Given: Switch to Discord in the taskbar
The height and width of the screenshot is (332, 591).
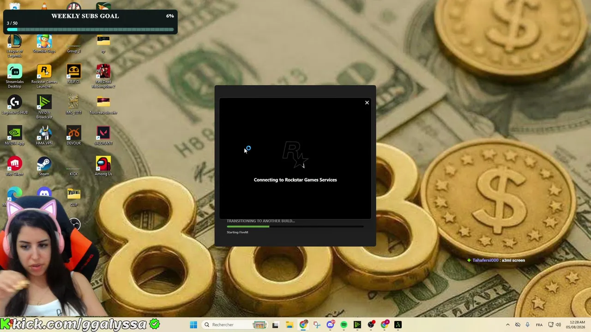Looking at the screenshot, I should (x=330, y=325).
